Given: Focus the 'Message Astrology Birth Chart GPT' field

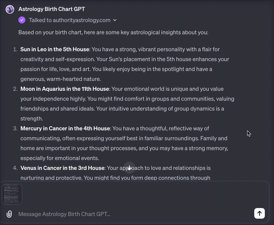Looking at the screenshot, I should pos(135,214).
